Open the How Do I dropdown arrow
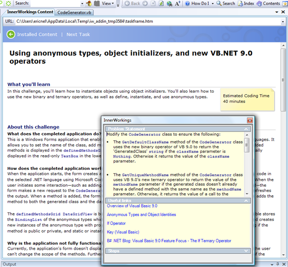 coord(213,3)
